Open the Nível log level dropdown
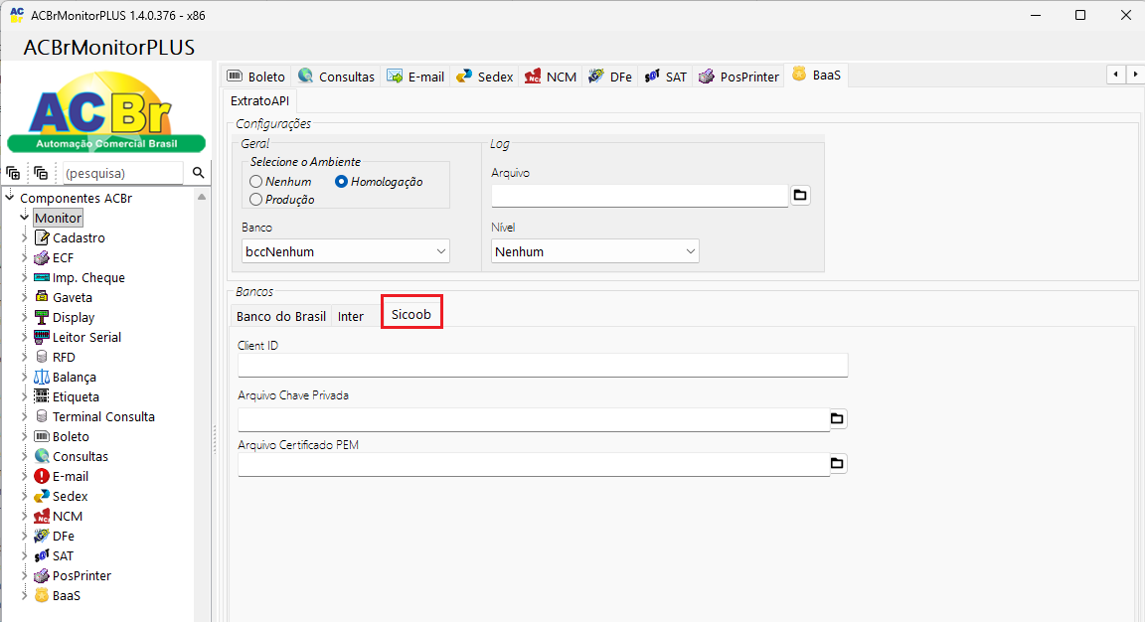 pyautogui.click(x=595, y=252)
